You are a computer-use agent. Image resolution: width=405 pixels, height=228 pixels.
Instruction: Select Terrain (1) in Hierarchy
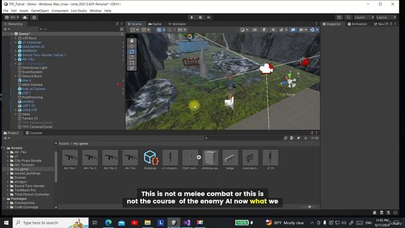click(30, 118)
